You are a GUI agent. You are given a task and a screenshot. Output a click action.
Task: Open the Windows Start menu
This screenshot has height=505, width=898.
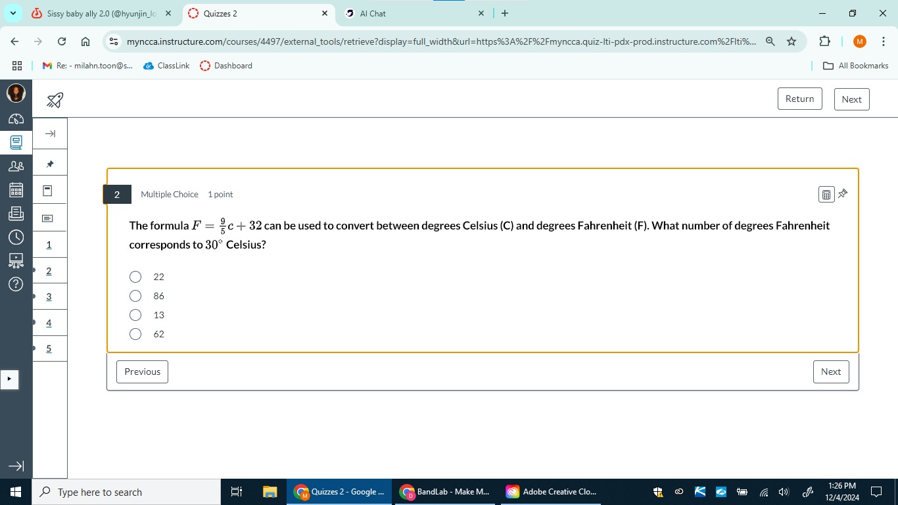pos(16,492)
